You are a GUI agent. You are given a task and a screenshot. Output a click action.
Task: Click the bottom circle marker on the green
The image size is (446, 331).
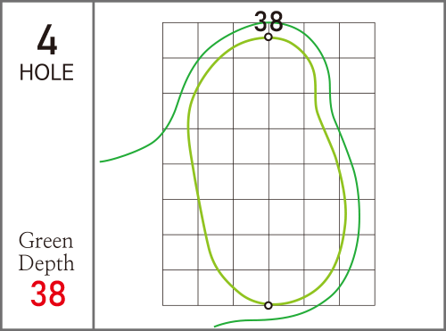[x=268, y=305]
